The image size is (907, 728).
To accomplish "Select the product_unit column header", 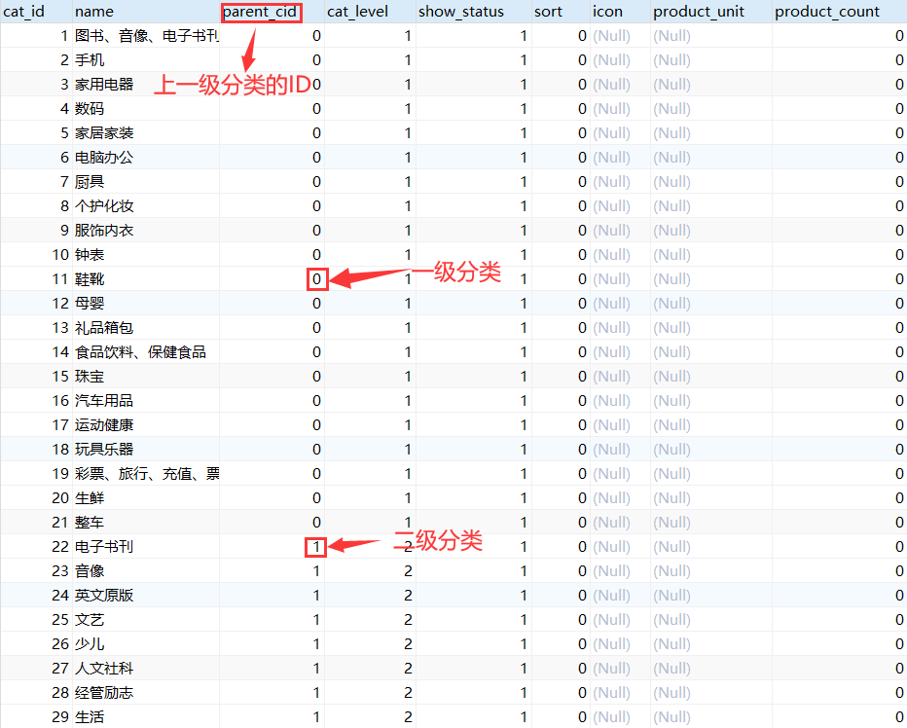I will pos(697,12).
